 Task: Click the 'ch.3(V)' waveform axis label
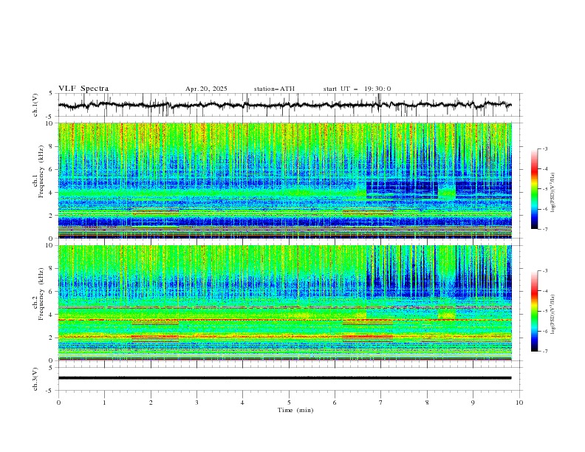tap(35, 379)
